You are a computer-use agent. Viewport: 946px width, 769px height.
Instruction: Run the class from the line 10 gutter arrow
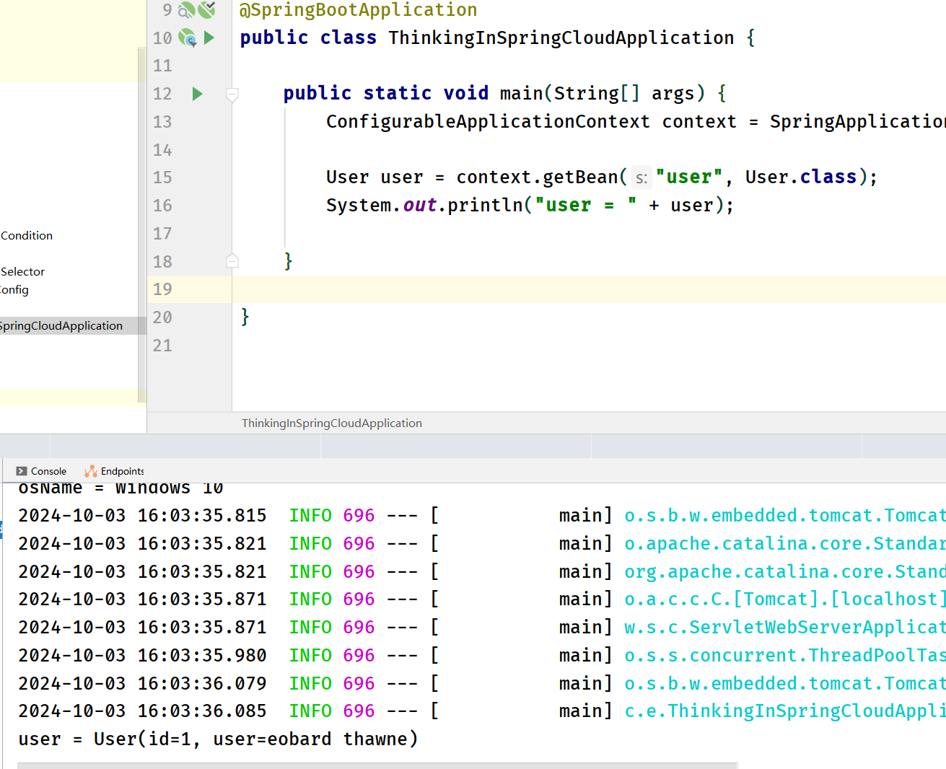click(x=209, y=38)
